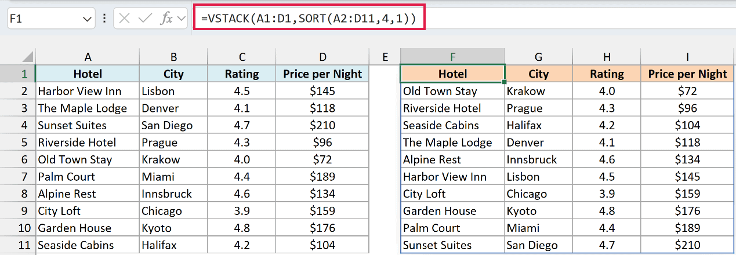Click 'Sunset Suites' in column A
Image resolution: width=736 pixels, height=255 pixels.
point(72,125)
